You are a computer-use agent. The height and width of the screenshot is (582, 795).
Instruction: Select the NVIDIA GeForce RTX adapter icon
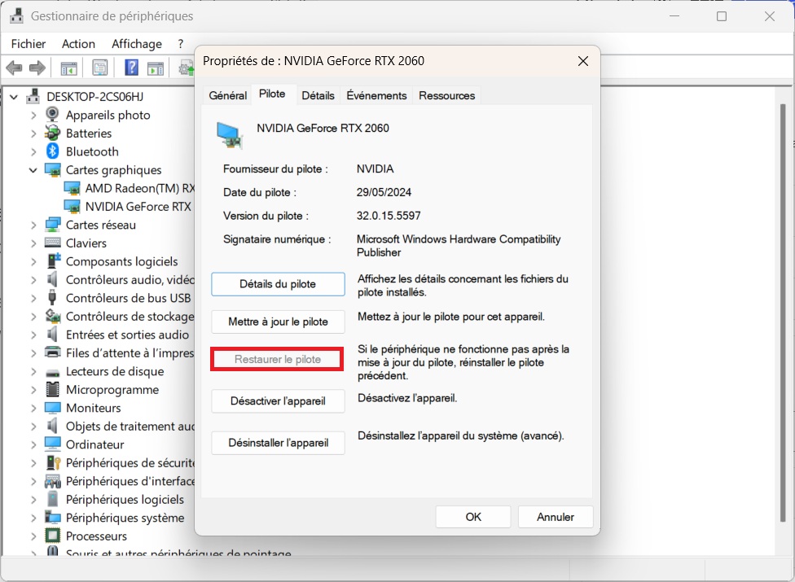coord(72,207)
